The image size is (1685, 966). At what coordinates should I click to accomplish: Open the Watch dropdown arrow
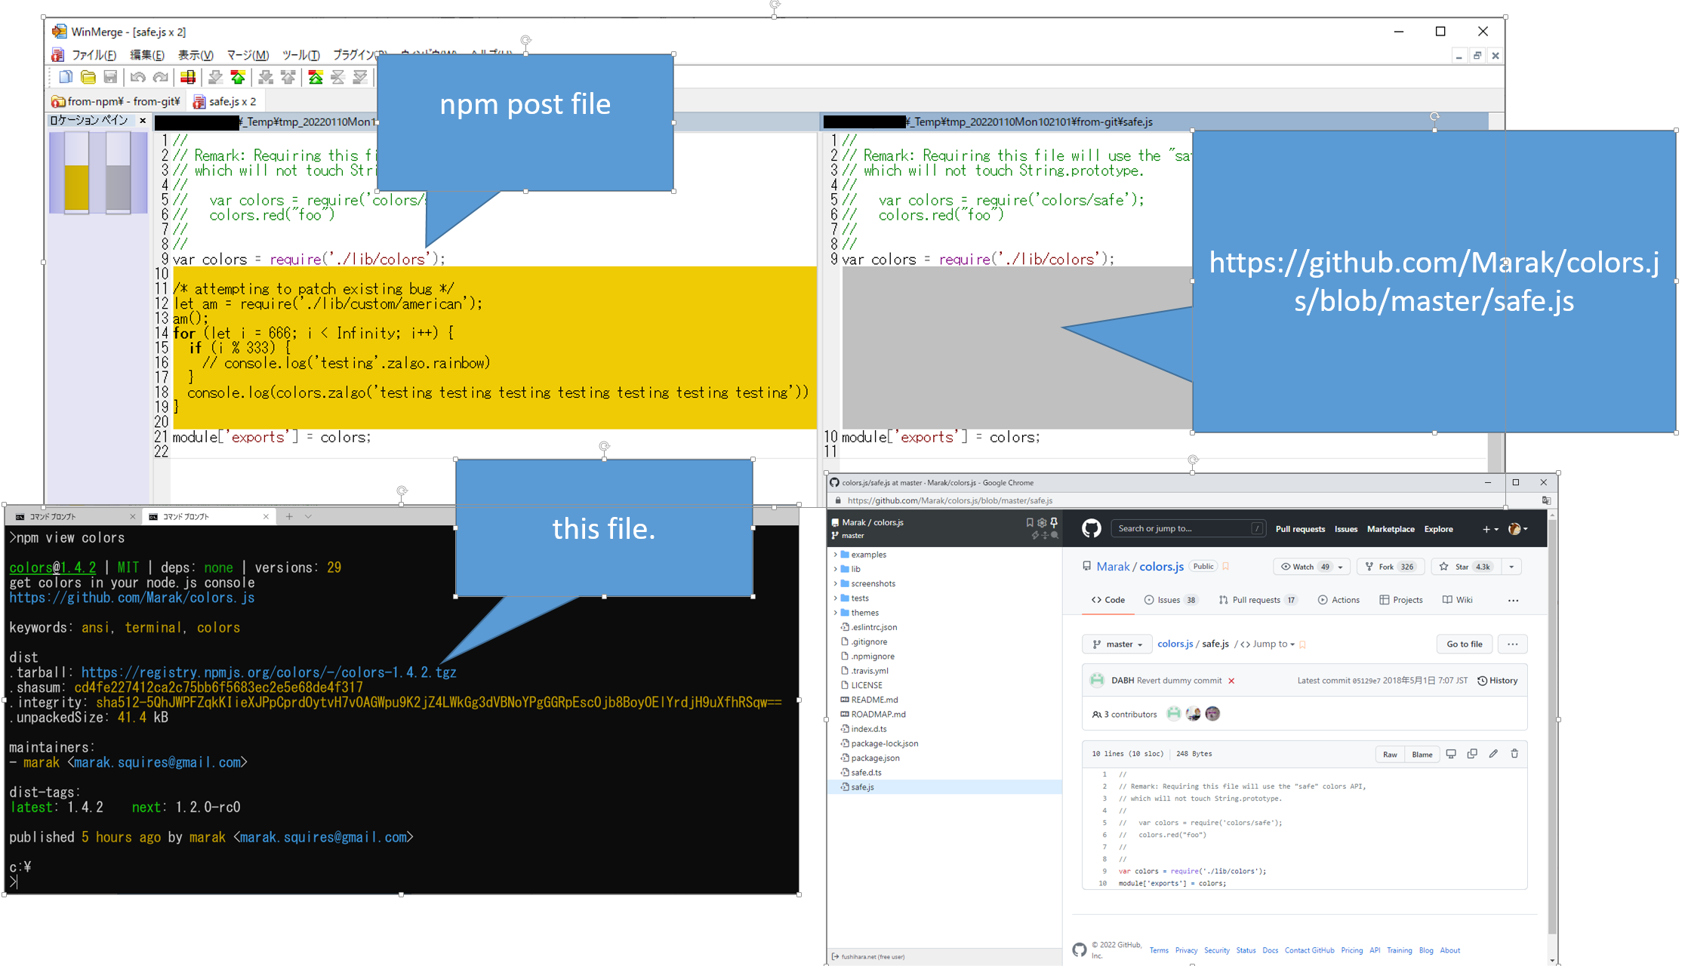[x=1342, y=567]
